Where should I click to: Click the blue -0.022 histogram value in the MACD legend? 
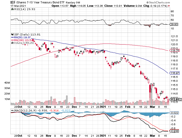66,110
